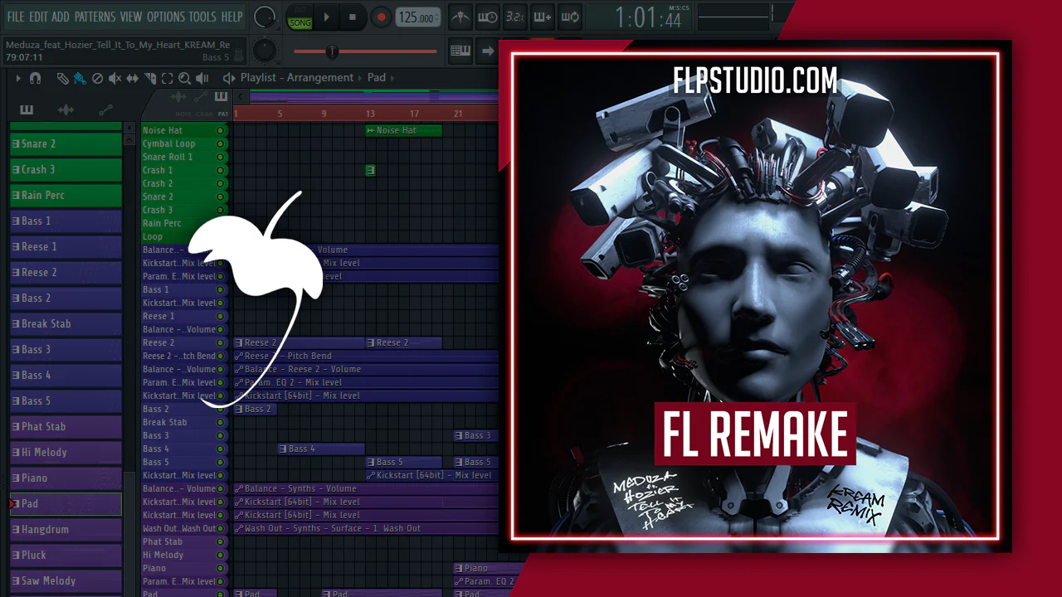Open the OPTIONS menu
The image size is (1062, 597).
(x=166, y=17)
